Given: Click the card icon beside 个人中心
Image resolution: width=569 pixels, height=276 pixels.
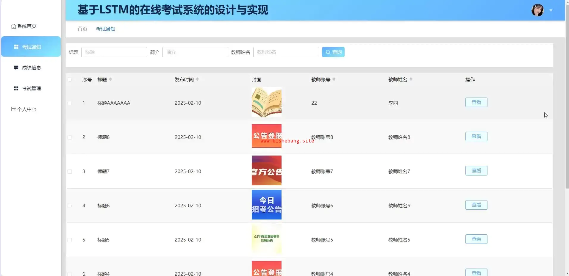Looking at the screenshot, I should 13,109.
